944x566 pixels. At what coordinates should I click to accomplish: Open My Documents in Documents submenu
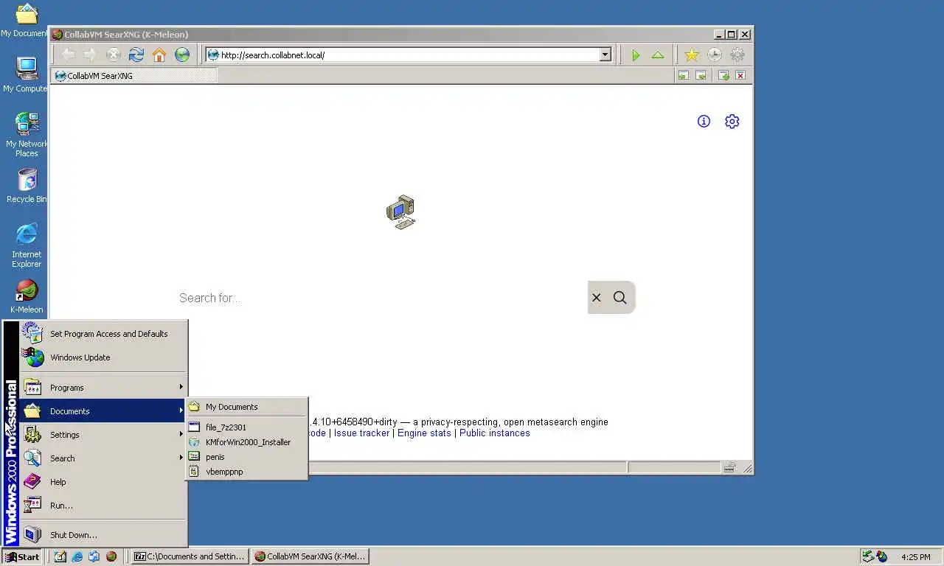(x=246, y=407)
